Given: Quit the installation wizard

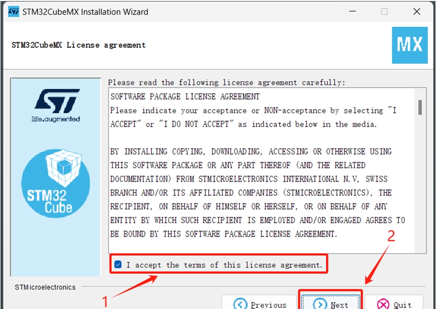Looking at the screenshot, I should coord(394,302).
